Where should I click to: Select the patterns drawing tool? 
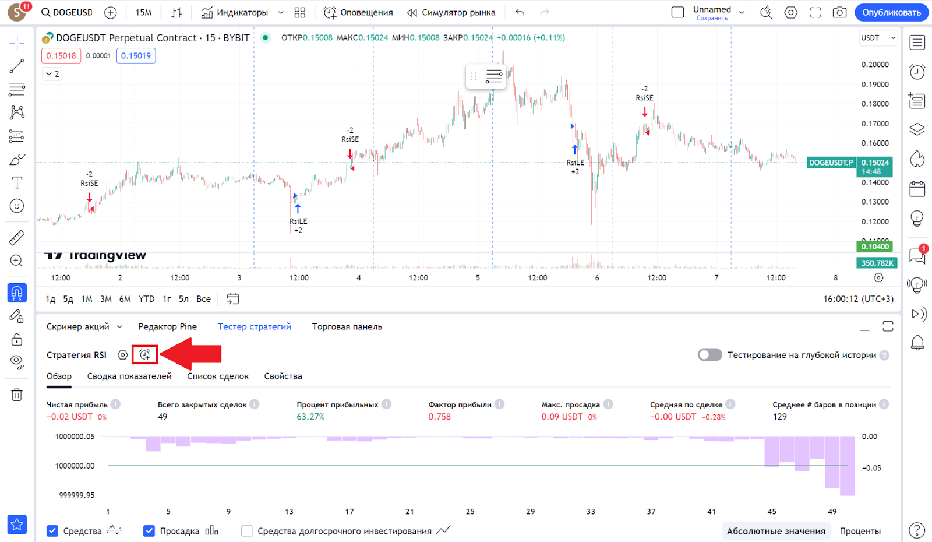pos(17,112)
